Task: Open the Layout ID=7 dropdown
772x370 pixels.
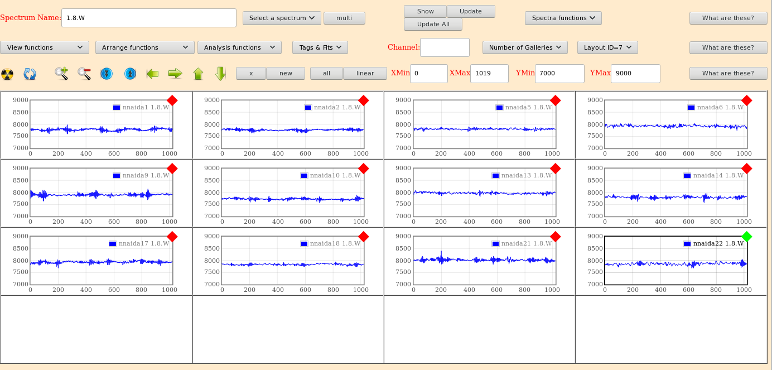Action: point(607,47)
